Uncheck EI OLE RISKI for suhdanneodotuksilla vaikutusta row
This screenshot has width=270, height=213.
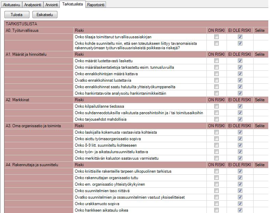(240, 113)
